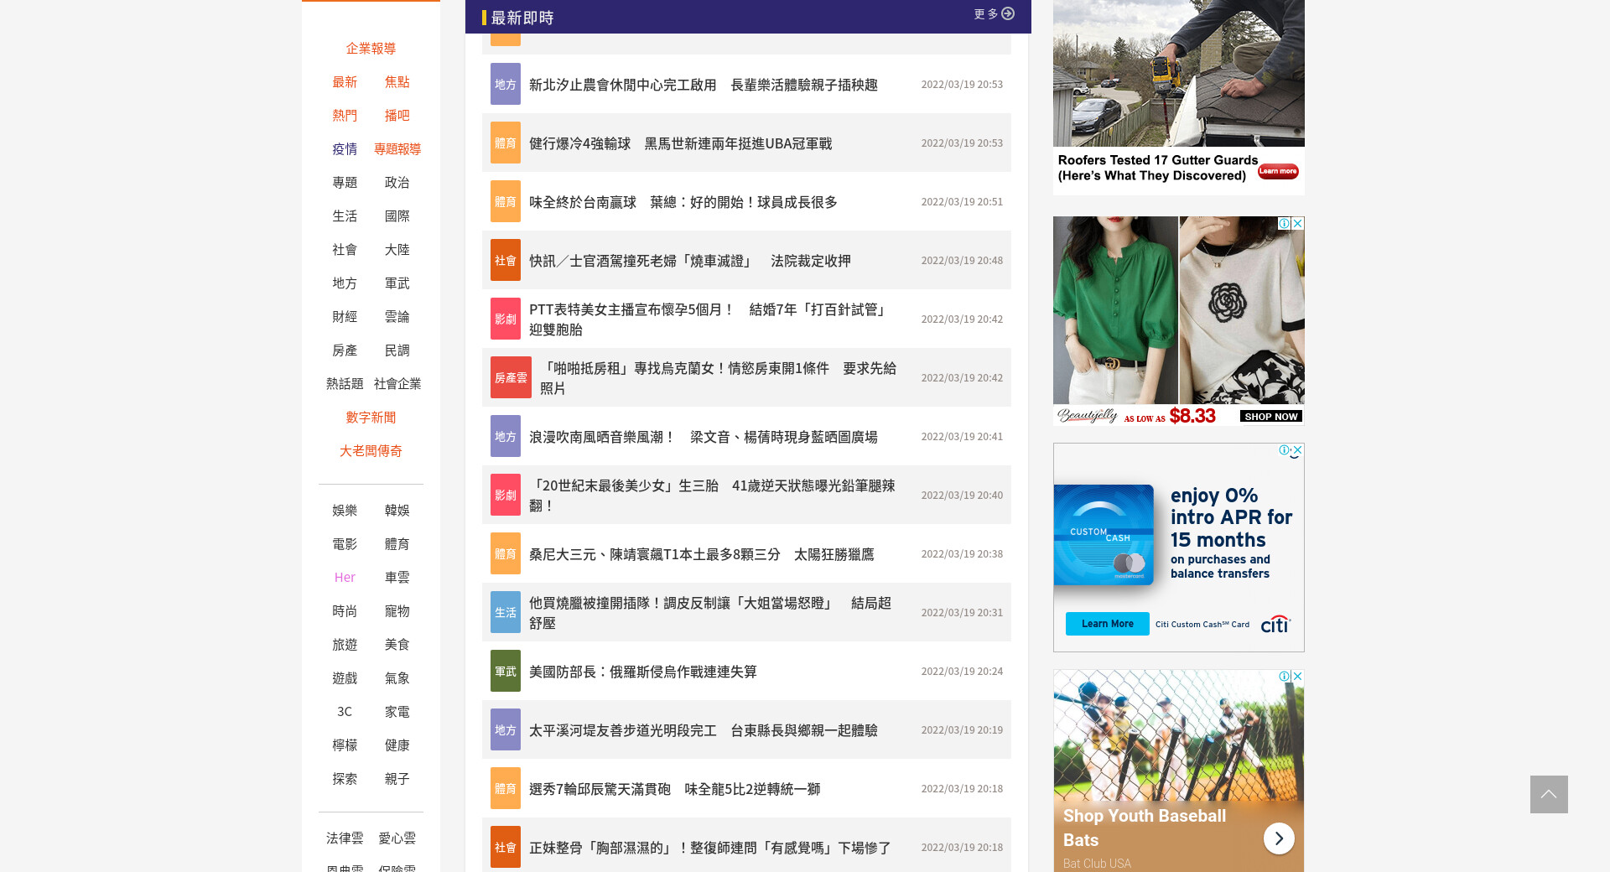Open the 疫情 section in sidebar
The height and width of the screenshot is (872, 1610).
click(345, 149)
